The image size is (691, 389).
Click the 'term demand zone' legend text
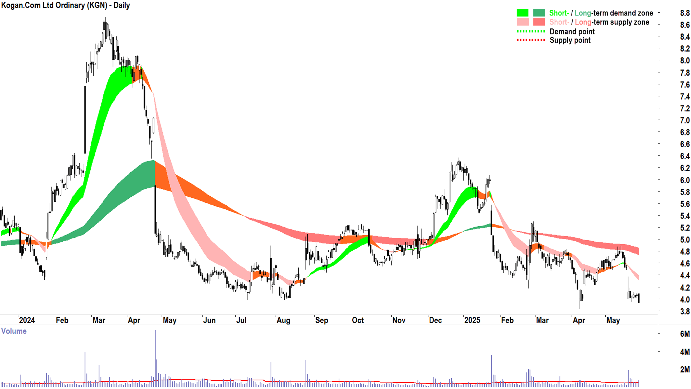click(x=623, y=13)
